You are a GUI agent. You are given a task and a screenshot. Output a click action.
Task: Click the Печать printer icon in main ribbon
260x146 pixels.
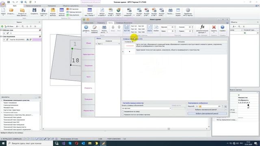click(170, 10)
